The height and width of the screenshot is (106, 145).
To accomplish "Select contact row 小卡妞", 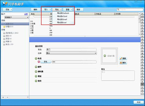I will [x=33, y=24].
